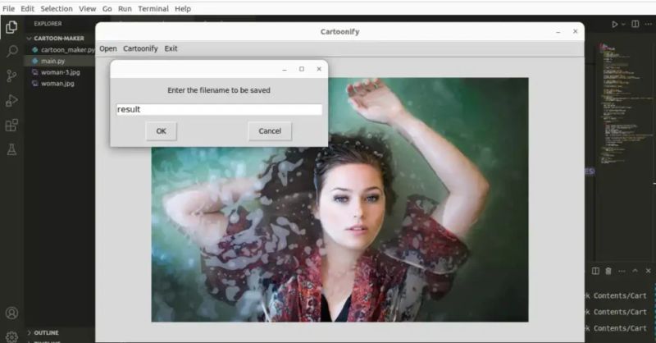Open editor More Actions ellipsis

(x=648, y=25)
